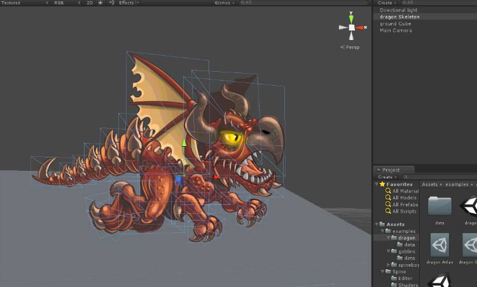Select the dragon Atlas asset icon
The height and width of the screenshot is (287, 477).
439,244
